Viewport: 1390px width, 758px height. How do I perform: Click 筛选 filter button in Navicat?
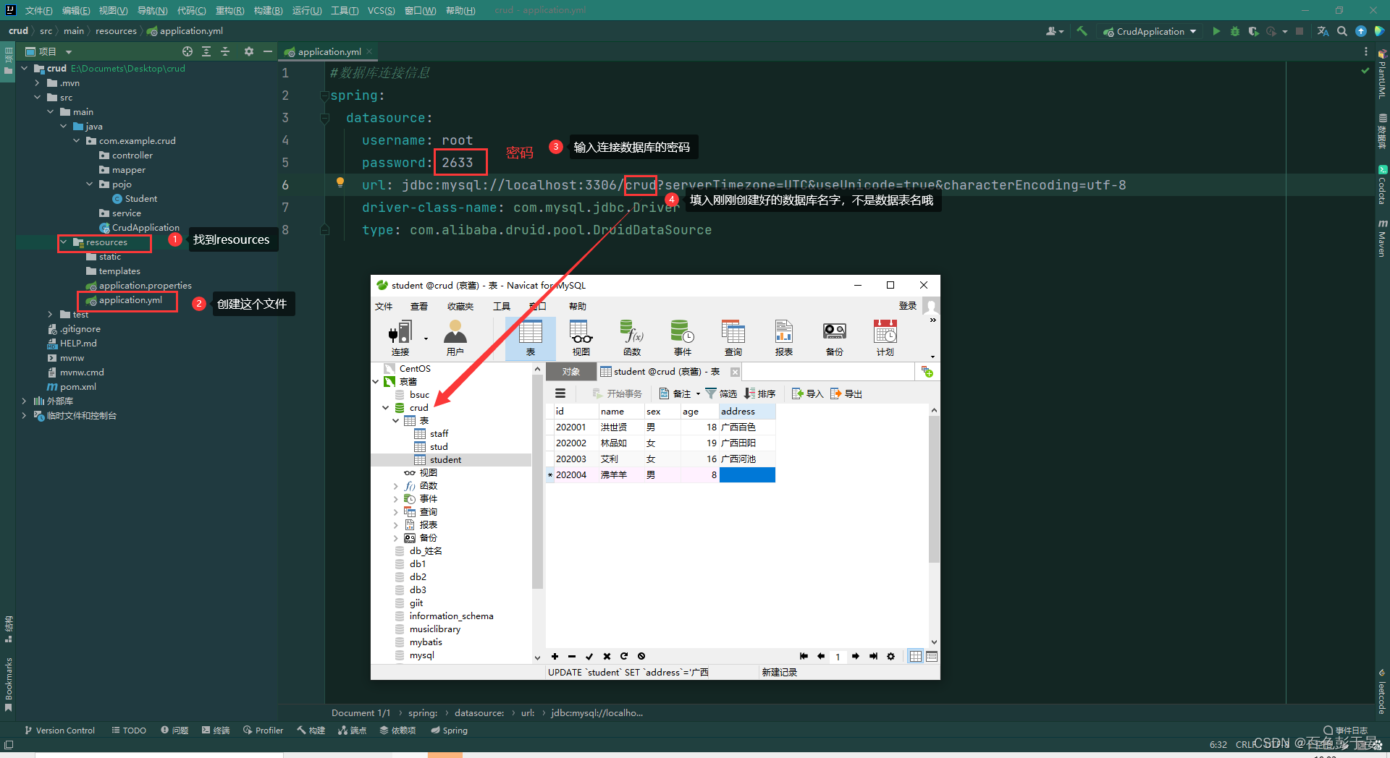[721, 393]
